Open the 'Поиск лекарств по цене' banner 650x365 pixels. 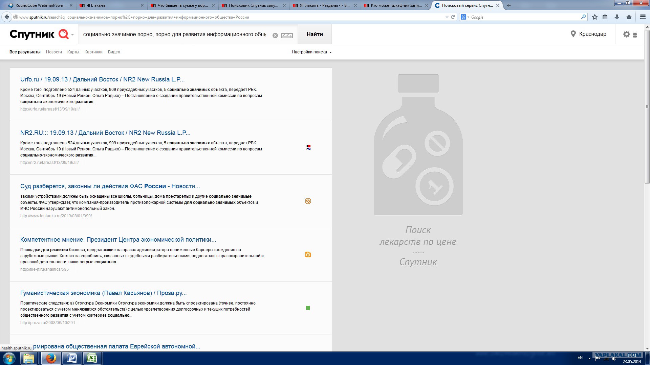point(418,171)
